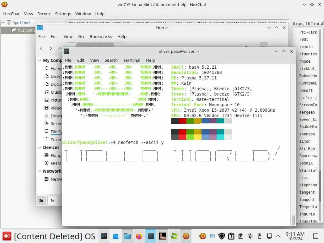Viewport: 324px width, 243px height.
Task: Open the shield security tray icon
Action: 222,236
